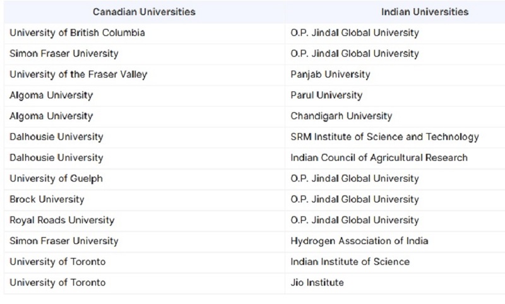Image resolution: width=505 pixels, height=304 pixels.
Task: Click the Indian Universities column header
Action: click(x=425, y=12)
